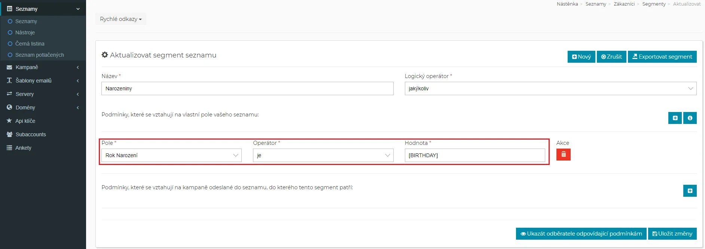
Task: Open the Operátor dropdown showing je
Action: click(x=323, y=155)
